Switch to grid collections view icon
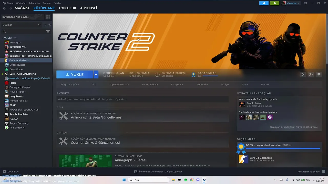 (x=48, y=17)
